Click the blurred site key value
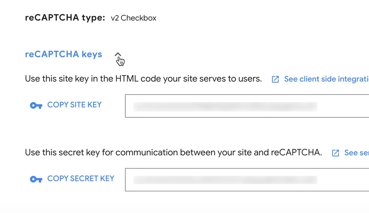 [225, 106]
